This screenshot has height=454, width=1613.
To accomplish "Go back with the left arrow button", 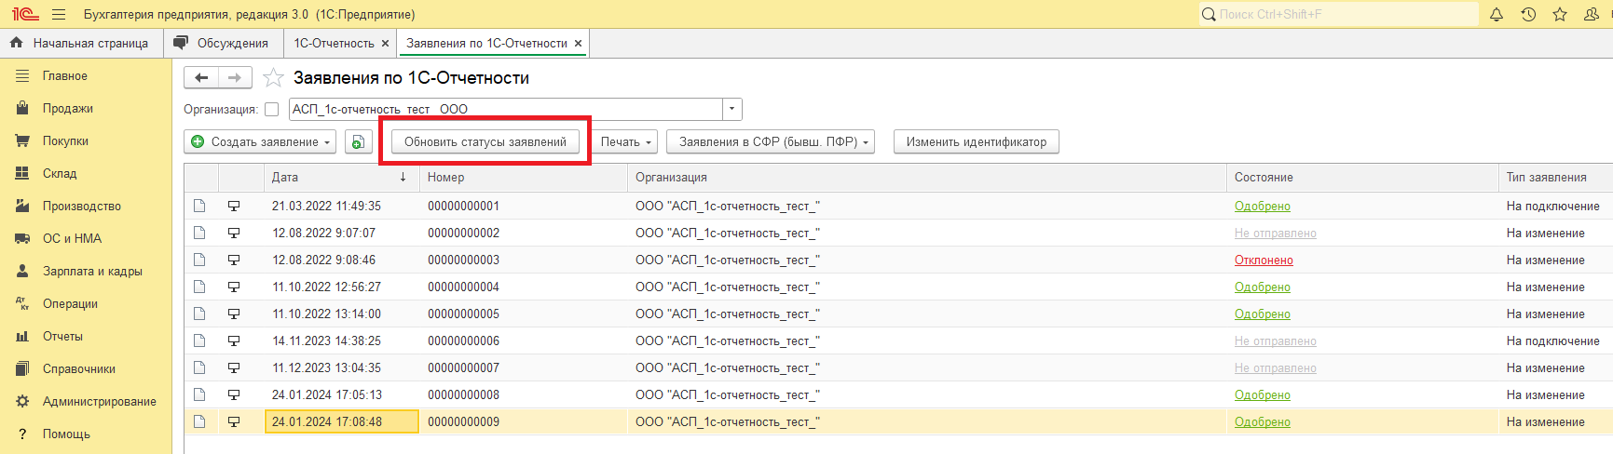I will pos(201,78).
